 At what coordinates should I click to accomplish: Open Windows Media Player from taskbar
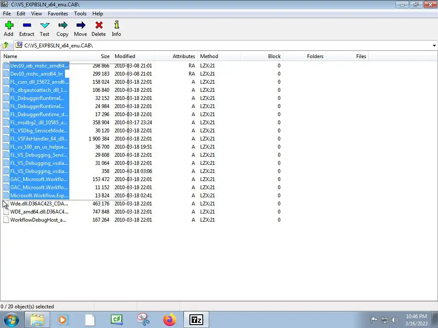(63, 319)
